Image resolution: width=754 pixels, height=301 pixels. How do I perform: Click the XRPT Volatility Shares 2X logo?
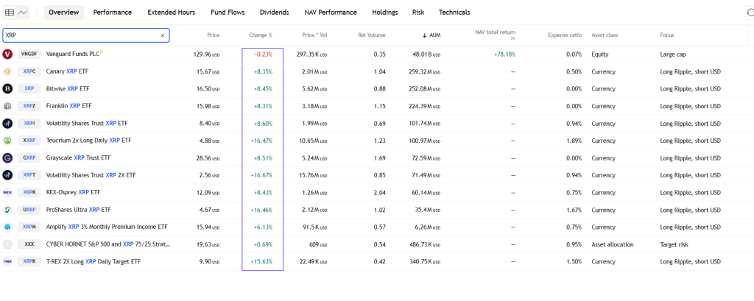point(7,175)
